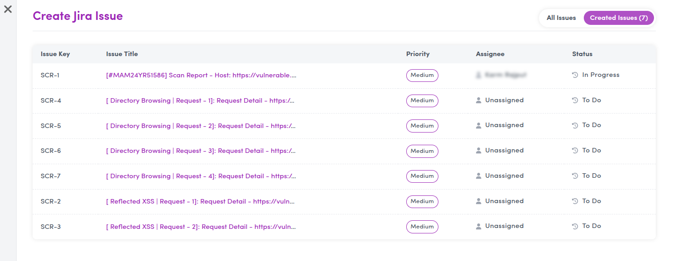Click the Medium priority badge for SCR-1
Viewport: 678px width, 261px height.
(x=422, y=76)
